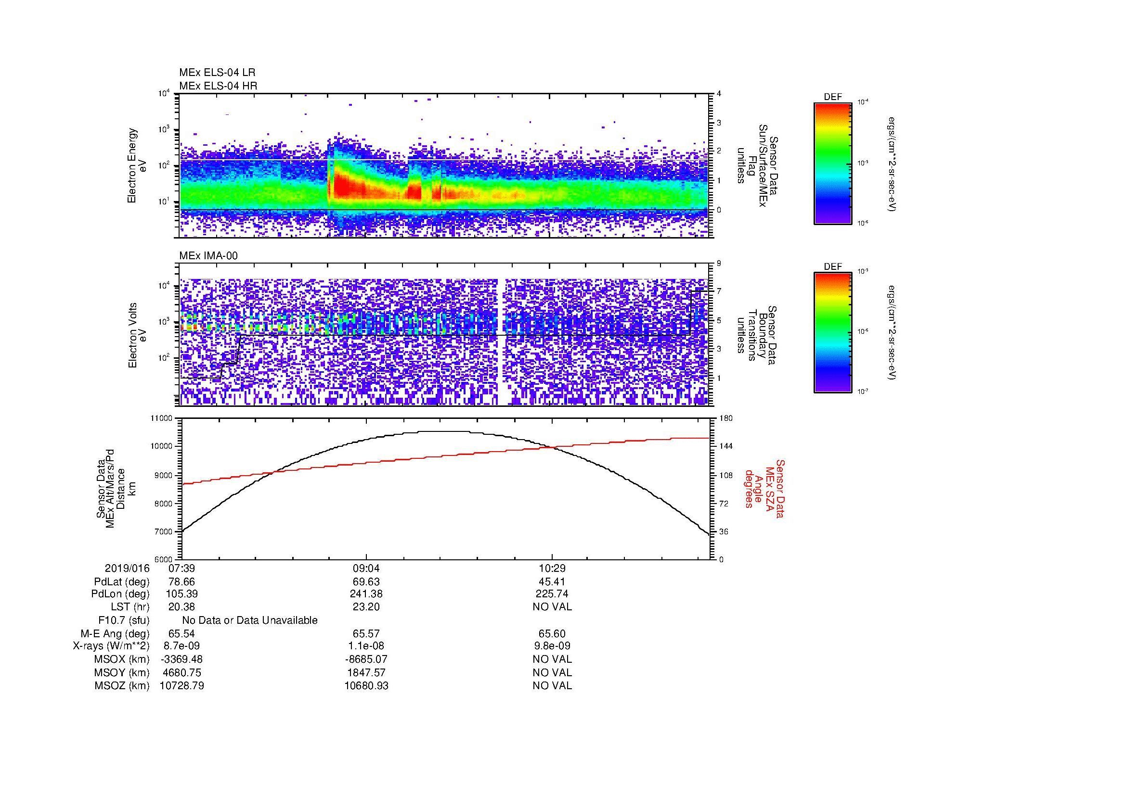Click the 180 degree SZA axis tick
1126x795 pixels.
tap(726, 418)
